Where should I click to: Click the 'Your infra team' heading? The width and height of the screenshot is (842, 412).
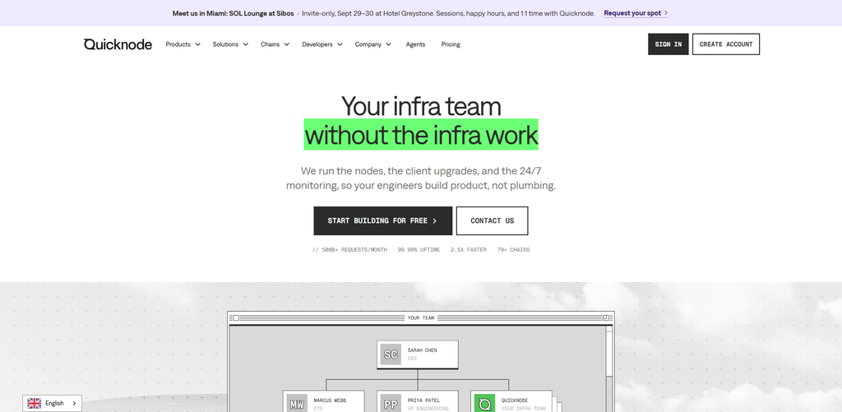(x=421, y=106)
